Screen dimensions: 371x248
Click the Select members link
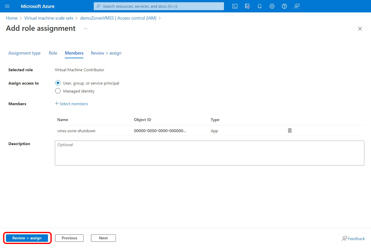tap(71, 104)
